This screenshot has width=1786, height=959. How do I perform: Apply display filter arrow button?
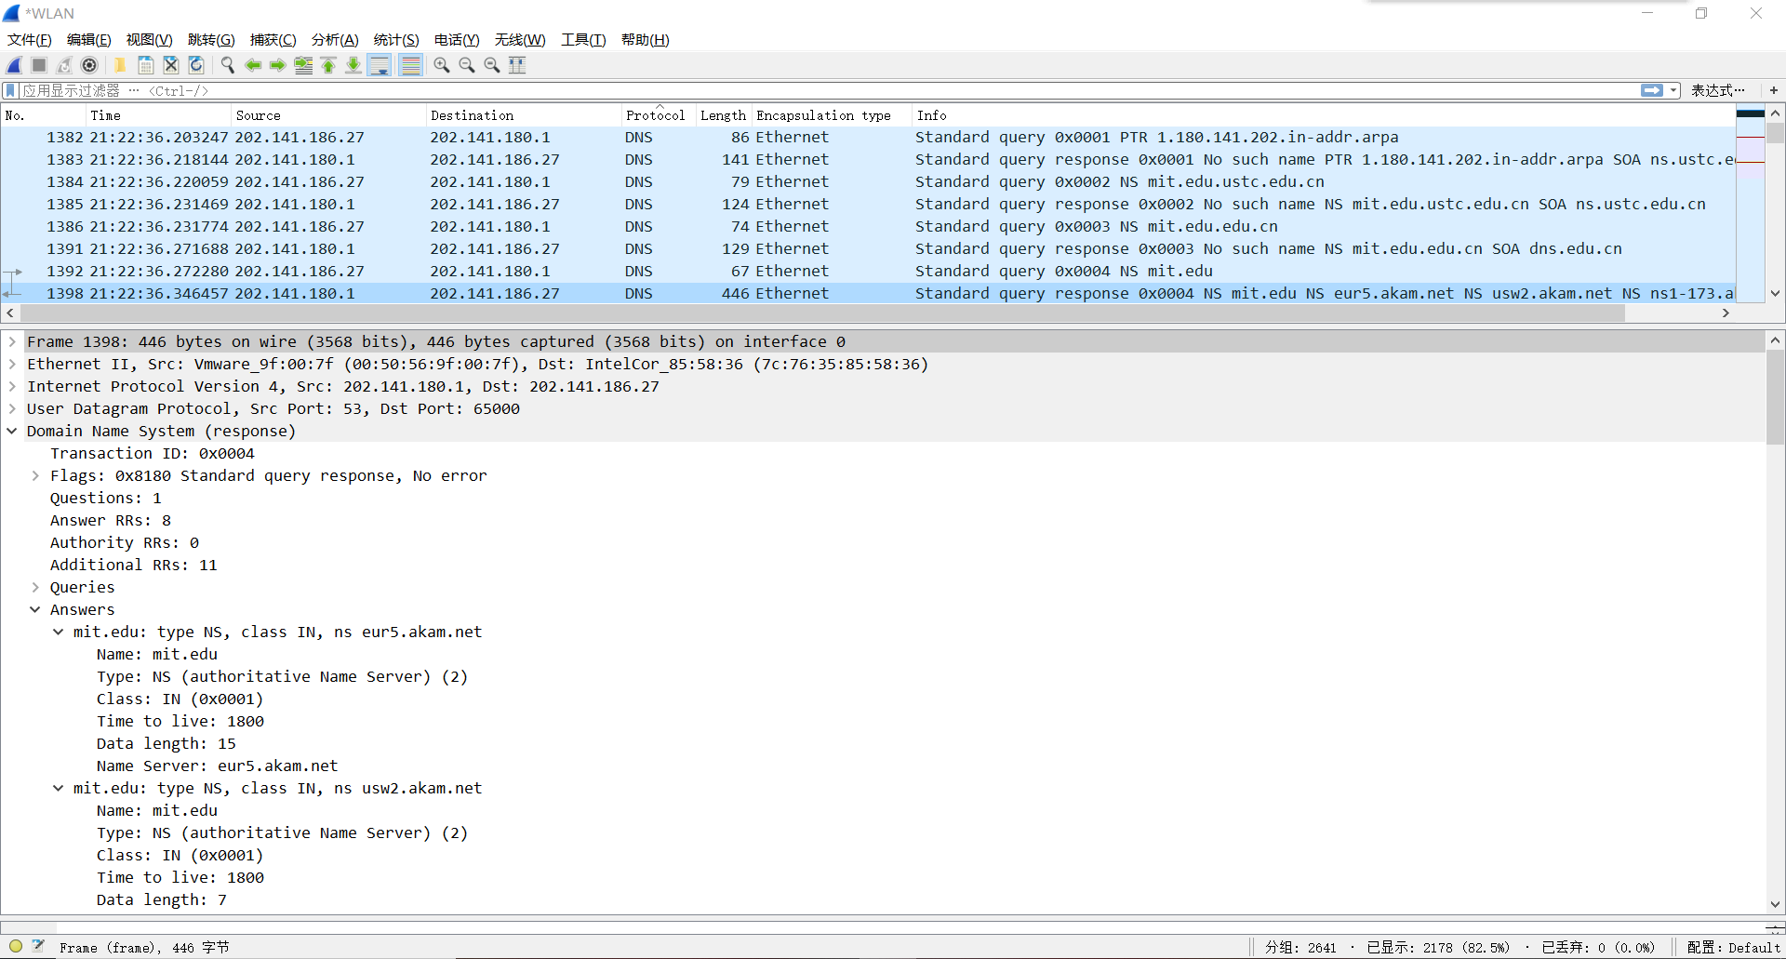tap(1652, 90)
